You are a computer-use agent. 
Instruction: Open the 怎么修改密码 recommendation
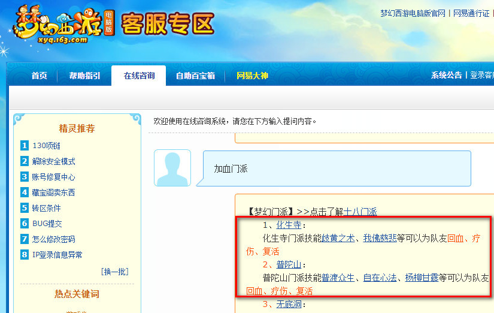point(53,239)
